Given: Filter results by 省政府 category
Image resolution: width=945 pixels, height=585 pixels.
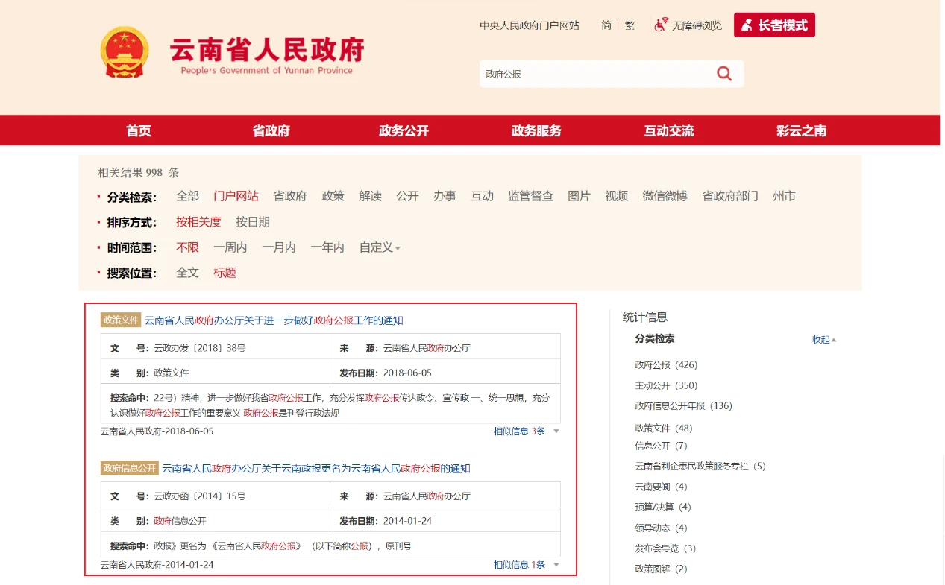Looking at the screenshot, I should click(290, 196).
